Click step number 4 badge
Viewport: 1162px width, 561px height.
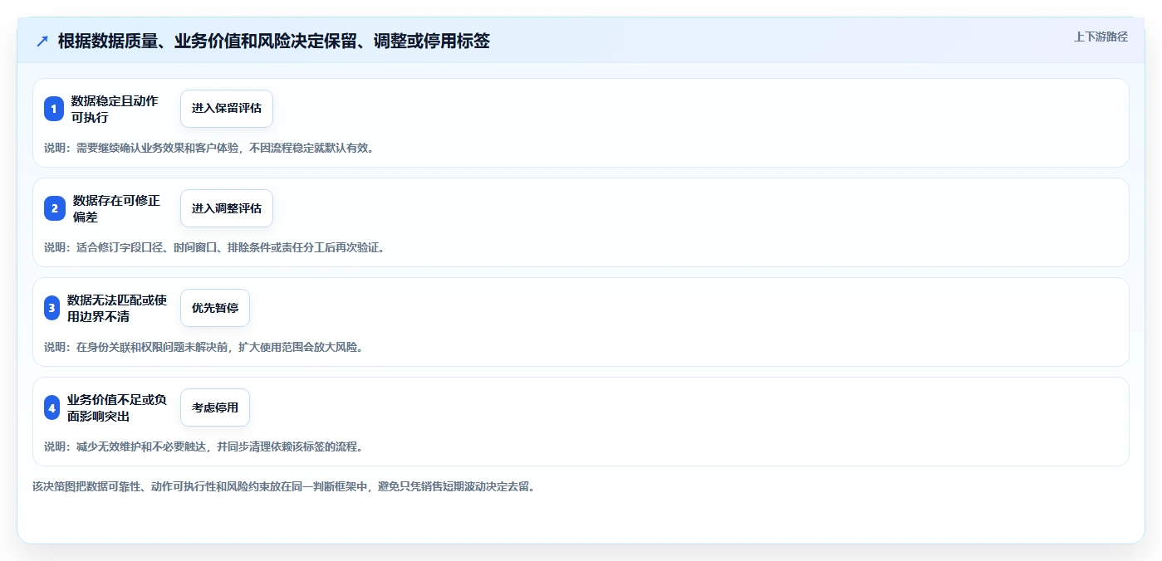[x=52, y=407]
